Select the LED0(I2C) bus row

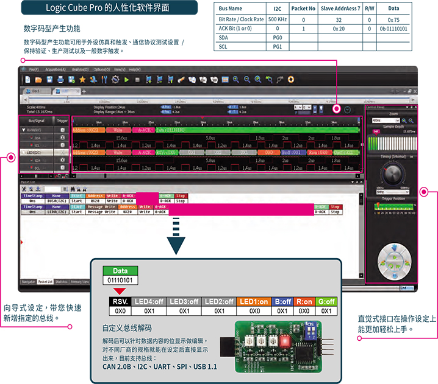coord(44,152)
